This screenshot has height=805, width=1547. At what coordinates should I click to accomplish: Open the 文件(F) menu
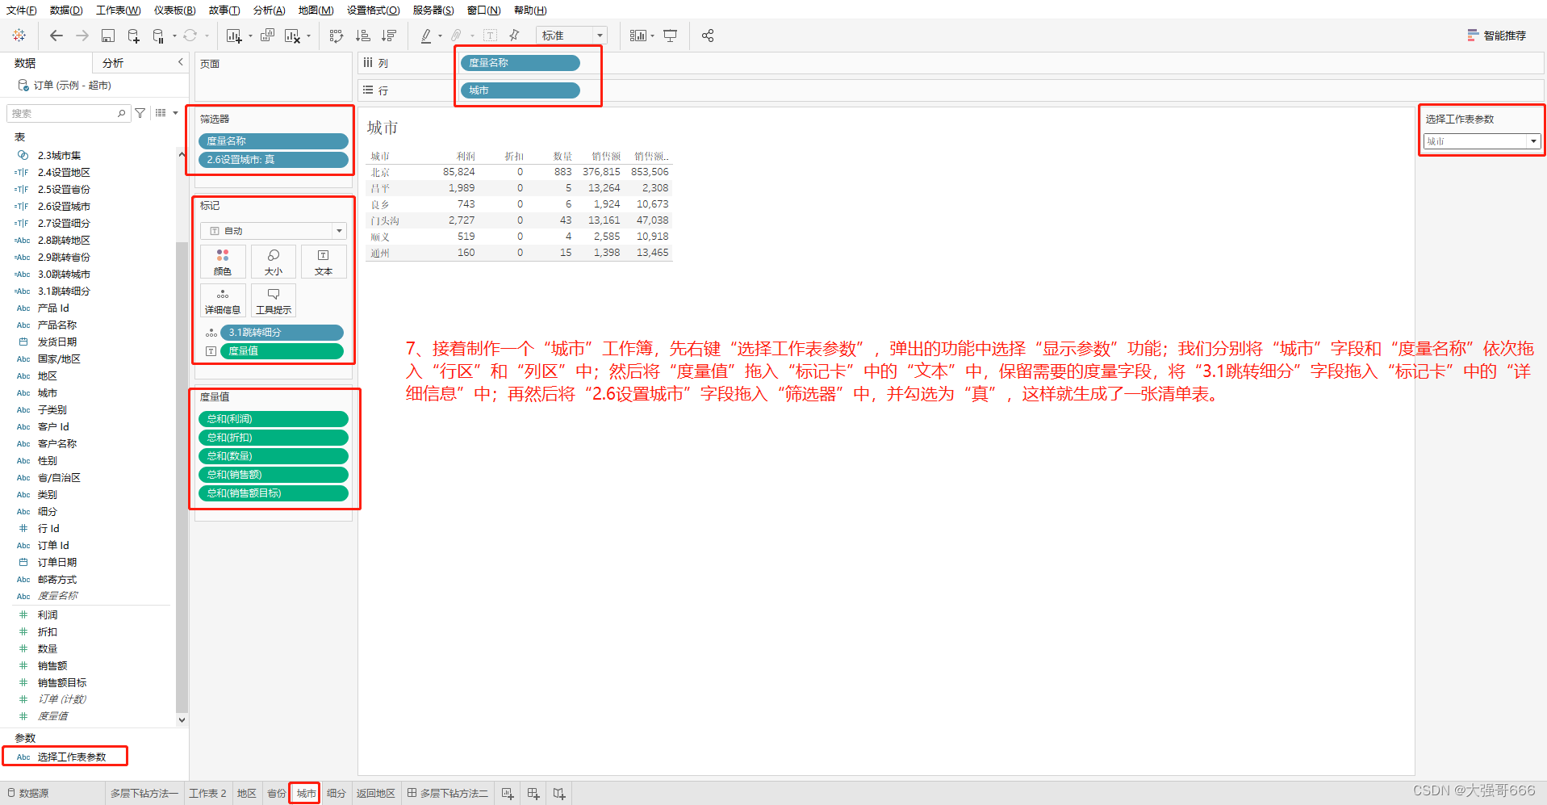point(22,10)
